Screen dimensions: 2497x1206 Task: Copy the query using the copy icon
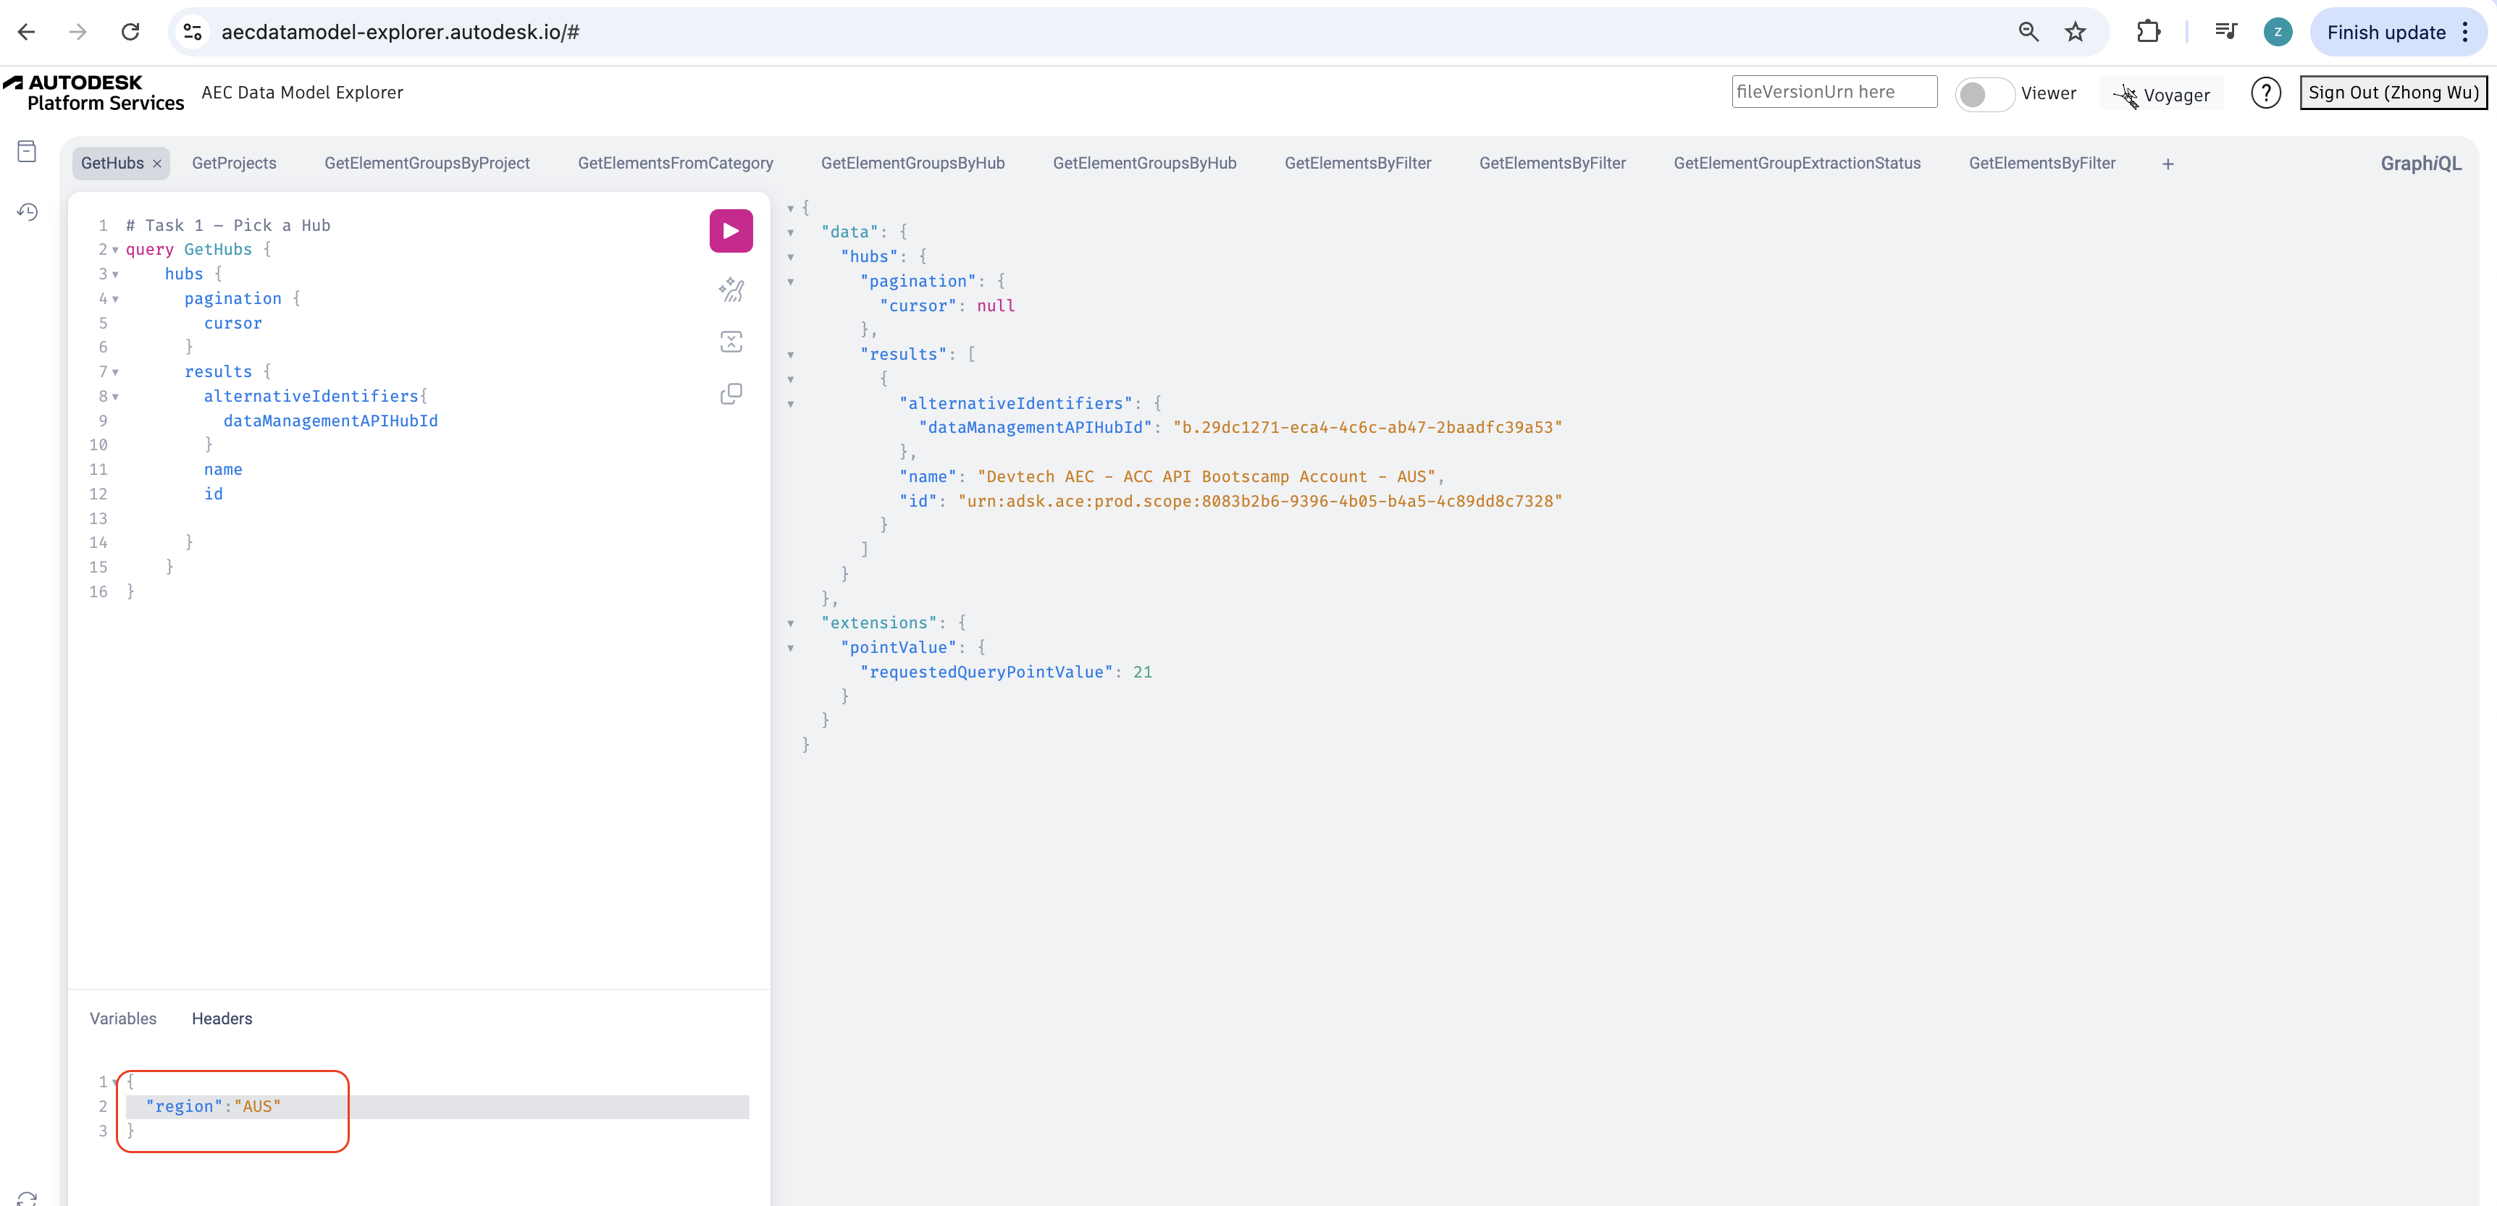(731, 393)
